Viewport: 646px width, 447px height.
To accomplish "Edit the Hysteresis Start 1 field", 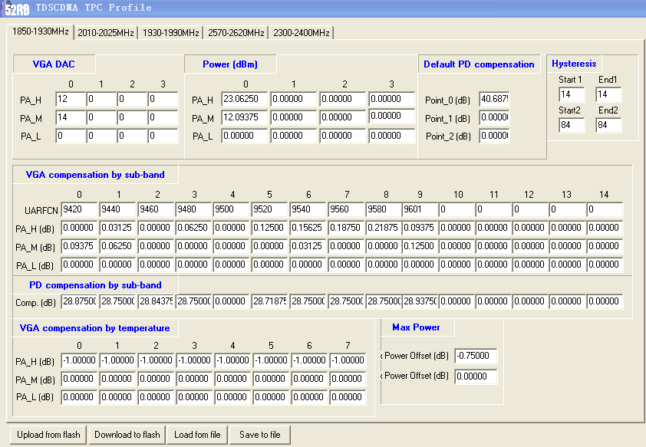I will click(x=572, y=95).
